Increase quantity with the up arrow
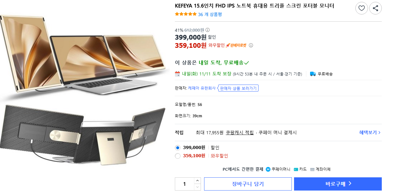This screenshot has width=406, height=194. coord(197,180)
